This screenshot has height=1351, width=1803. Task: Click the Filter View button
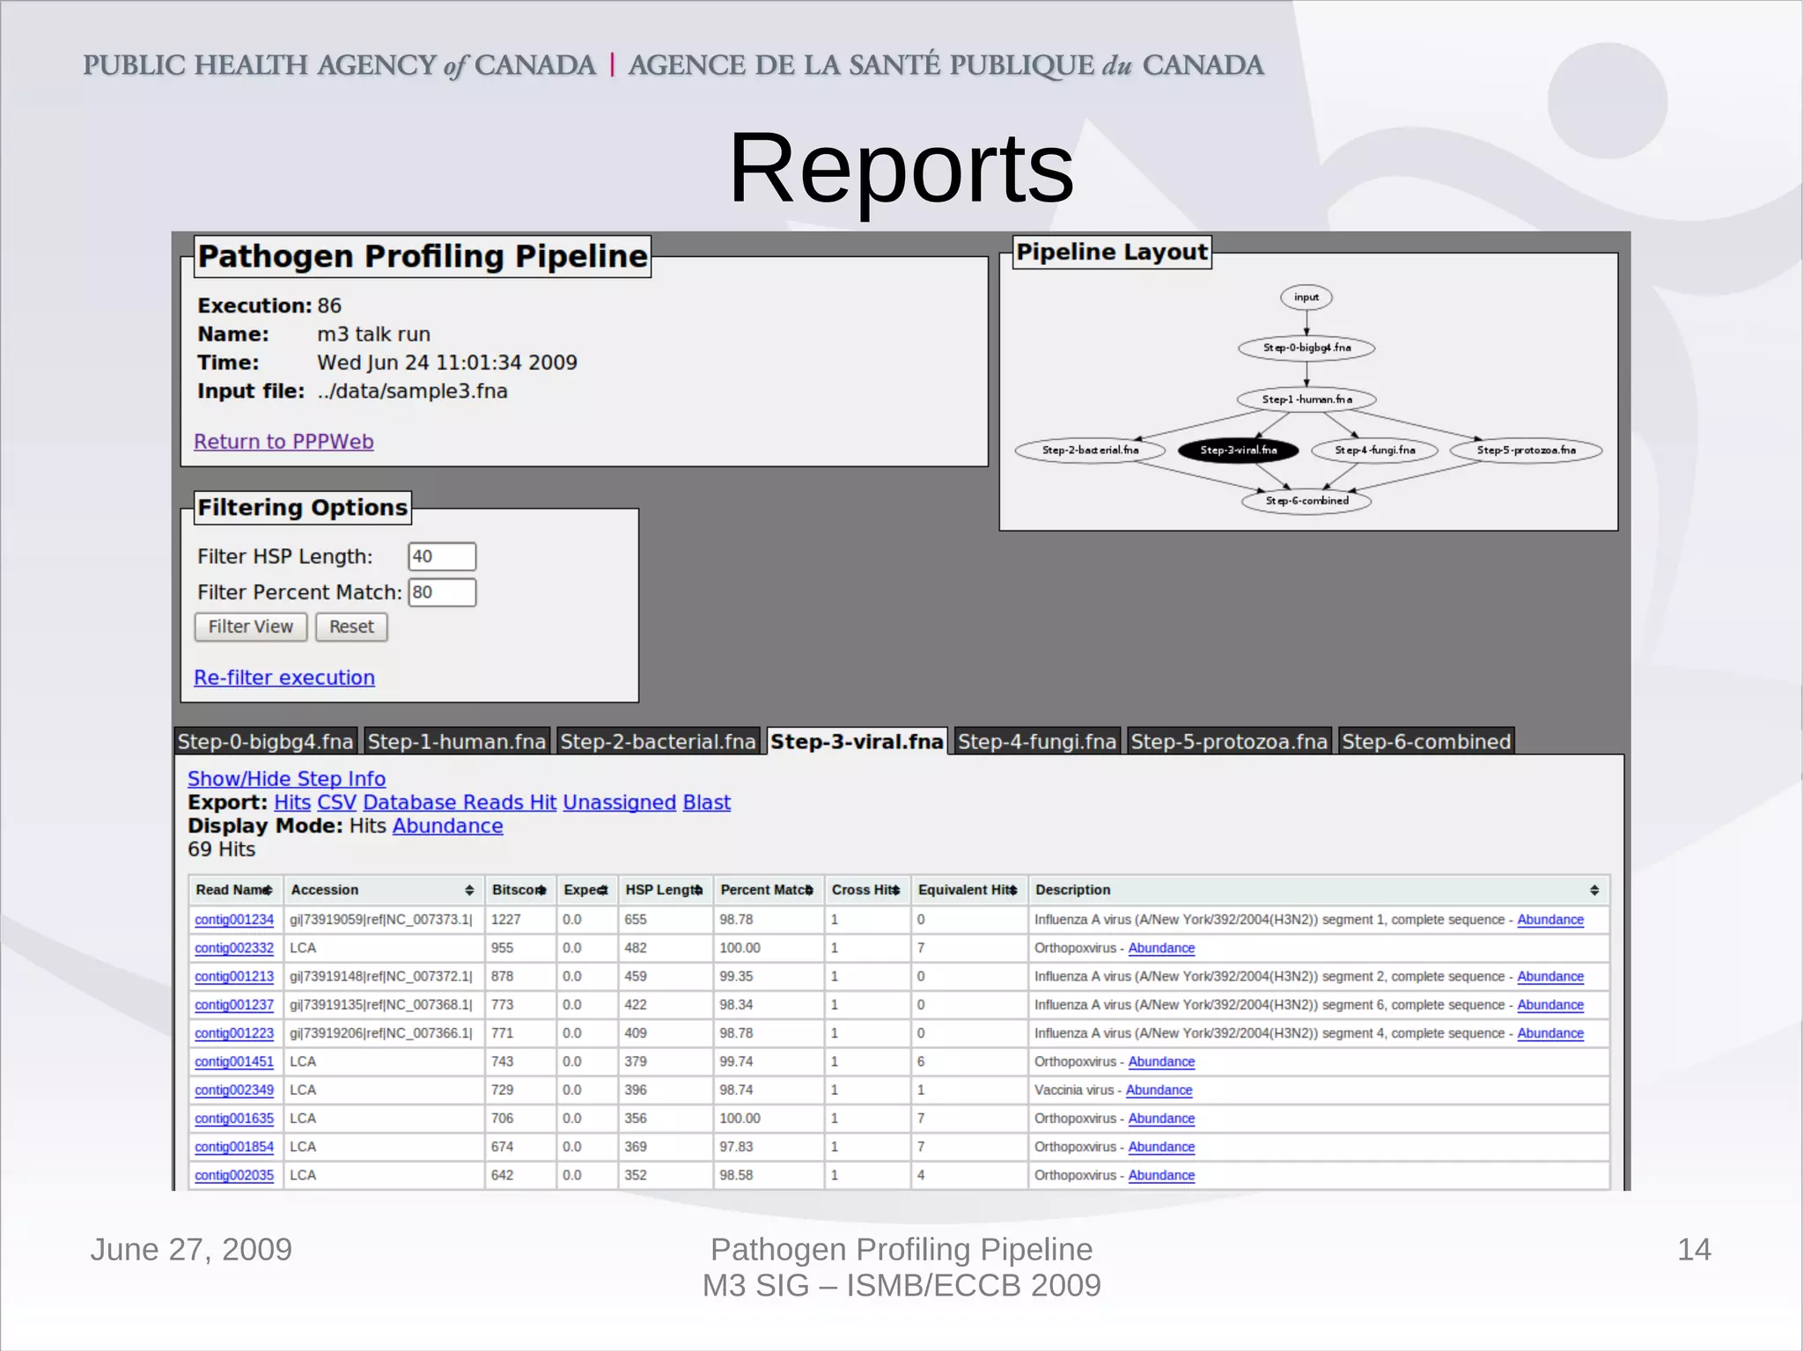pyautogui.click(x=251, y=627)
